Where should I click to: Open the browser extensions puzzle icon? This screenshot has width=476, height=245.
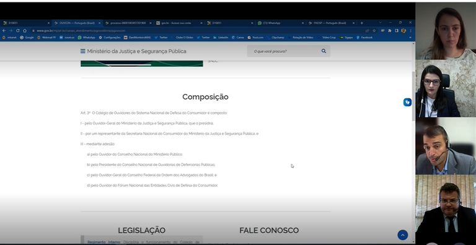click(390, 31)
